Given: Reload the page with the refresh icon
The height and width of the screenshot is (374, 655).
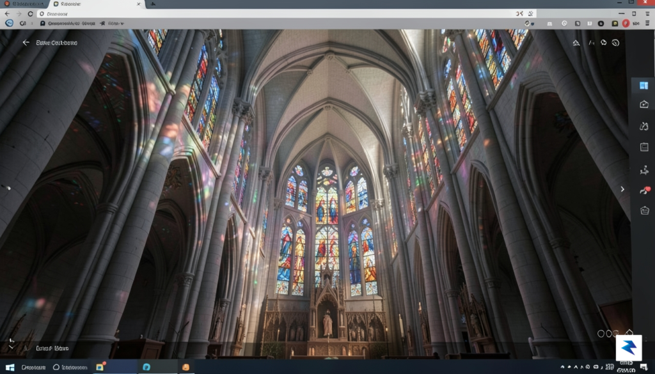Looking at the screenshot, I should 31,14.
